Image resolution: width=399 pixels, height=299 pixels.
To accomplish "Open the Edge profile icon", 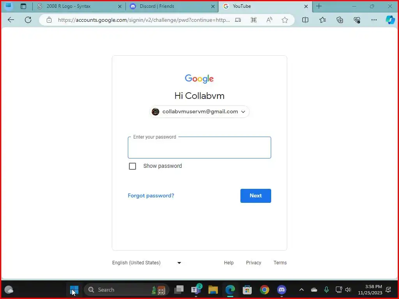I will click(x=9, y=6).
